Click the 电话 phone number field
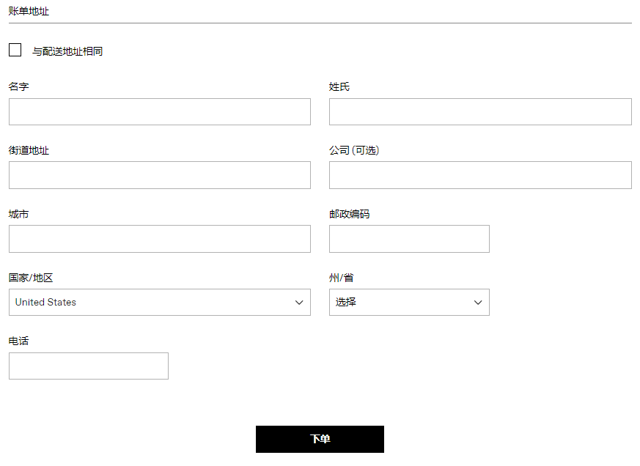 coord(88,366)
